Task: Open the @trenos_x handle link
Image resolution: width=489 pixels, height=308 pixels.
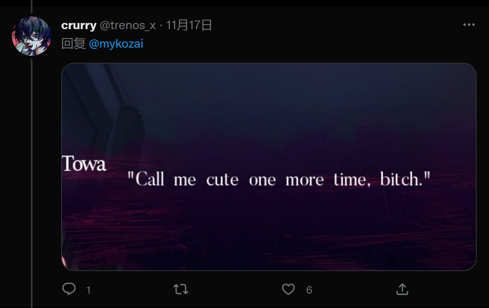Action: 128,25
